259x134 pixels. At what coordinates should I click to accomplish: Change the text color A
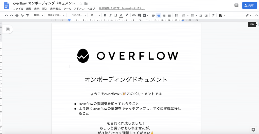point(121,15)
